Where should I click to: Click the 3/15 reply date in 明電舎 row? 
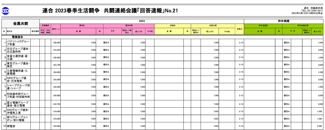tap(241, 126)
